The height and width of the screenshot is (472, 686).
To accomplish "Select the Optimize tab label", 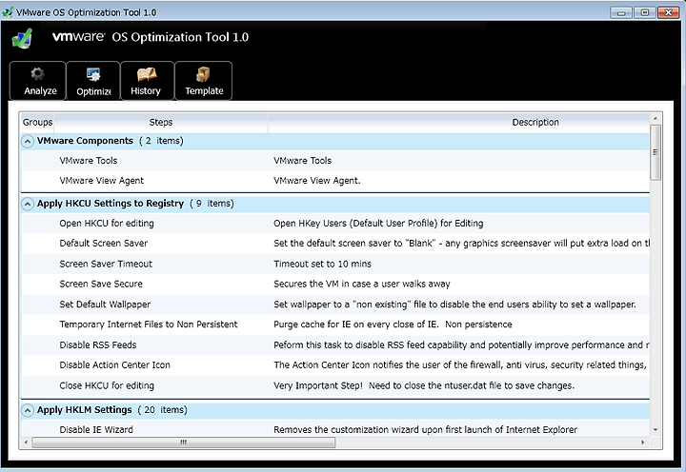I will pos(93,91).
